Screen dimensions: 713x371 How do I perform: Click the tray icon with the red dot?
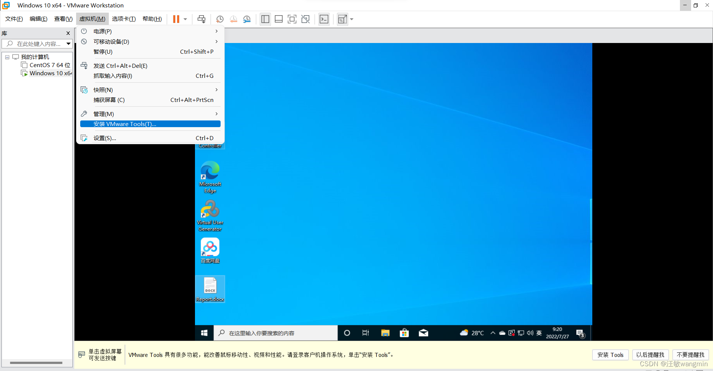pyautogui.click(x=512, y=333)
